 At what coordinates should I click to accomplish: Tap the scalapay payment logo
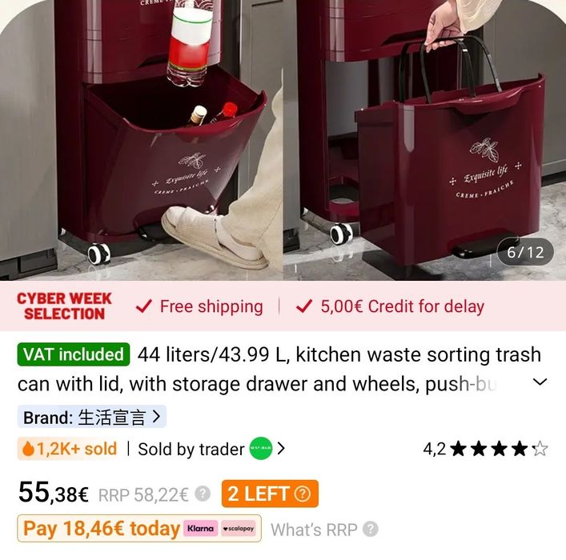[239, 528]
